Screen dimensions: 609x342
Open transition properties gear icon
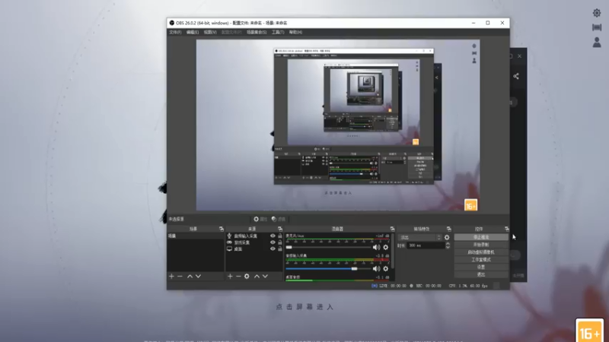point(447,237)
